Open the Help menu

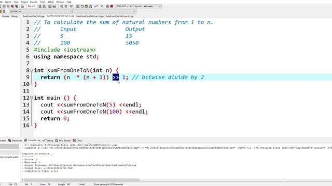(69, 2)
